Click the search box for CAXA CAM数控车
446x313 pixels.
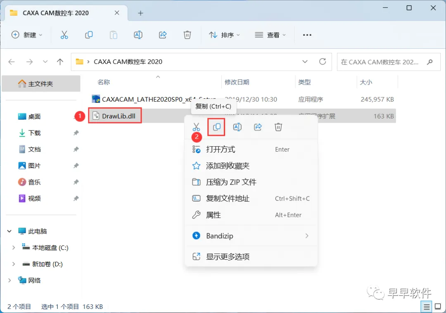tap(389, 62)
